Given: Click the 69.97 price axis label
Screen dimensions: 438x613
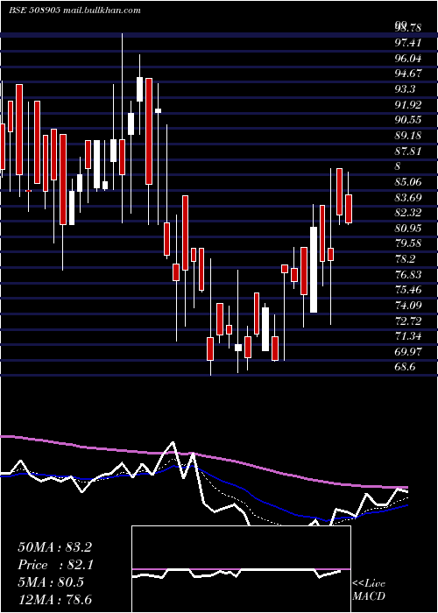Looking at the screenshot, I should (x=409, y=351).
